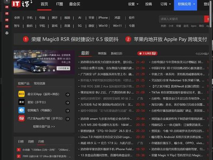Show the 周榜 ranking
The height and width of the screenshot is (160, 213).
tap(31, 142)
